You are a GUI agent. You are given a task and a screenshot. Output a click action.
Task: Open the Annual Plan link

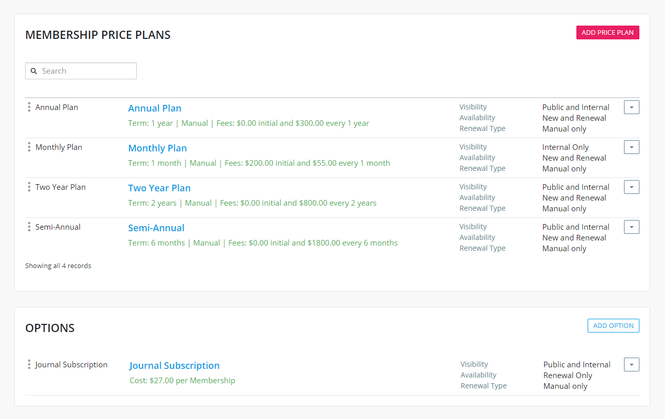[155, 108]
